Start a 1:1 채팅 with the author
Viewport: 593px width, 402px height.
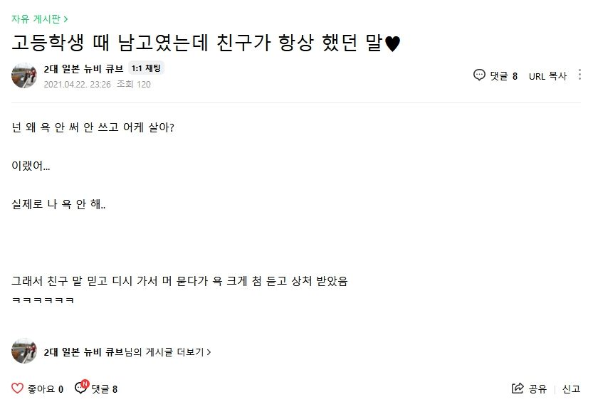point(147,68)
